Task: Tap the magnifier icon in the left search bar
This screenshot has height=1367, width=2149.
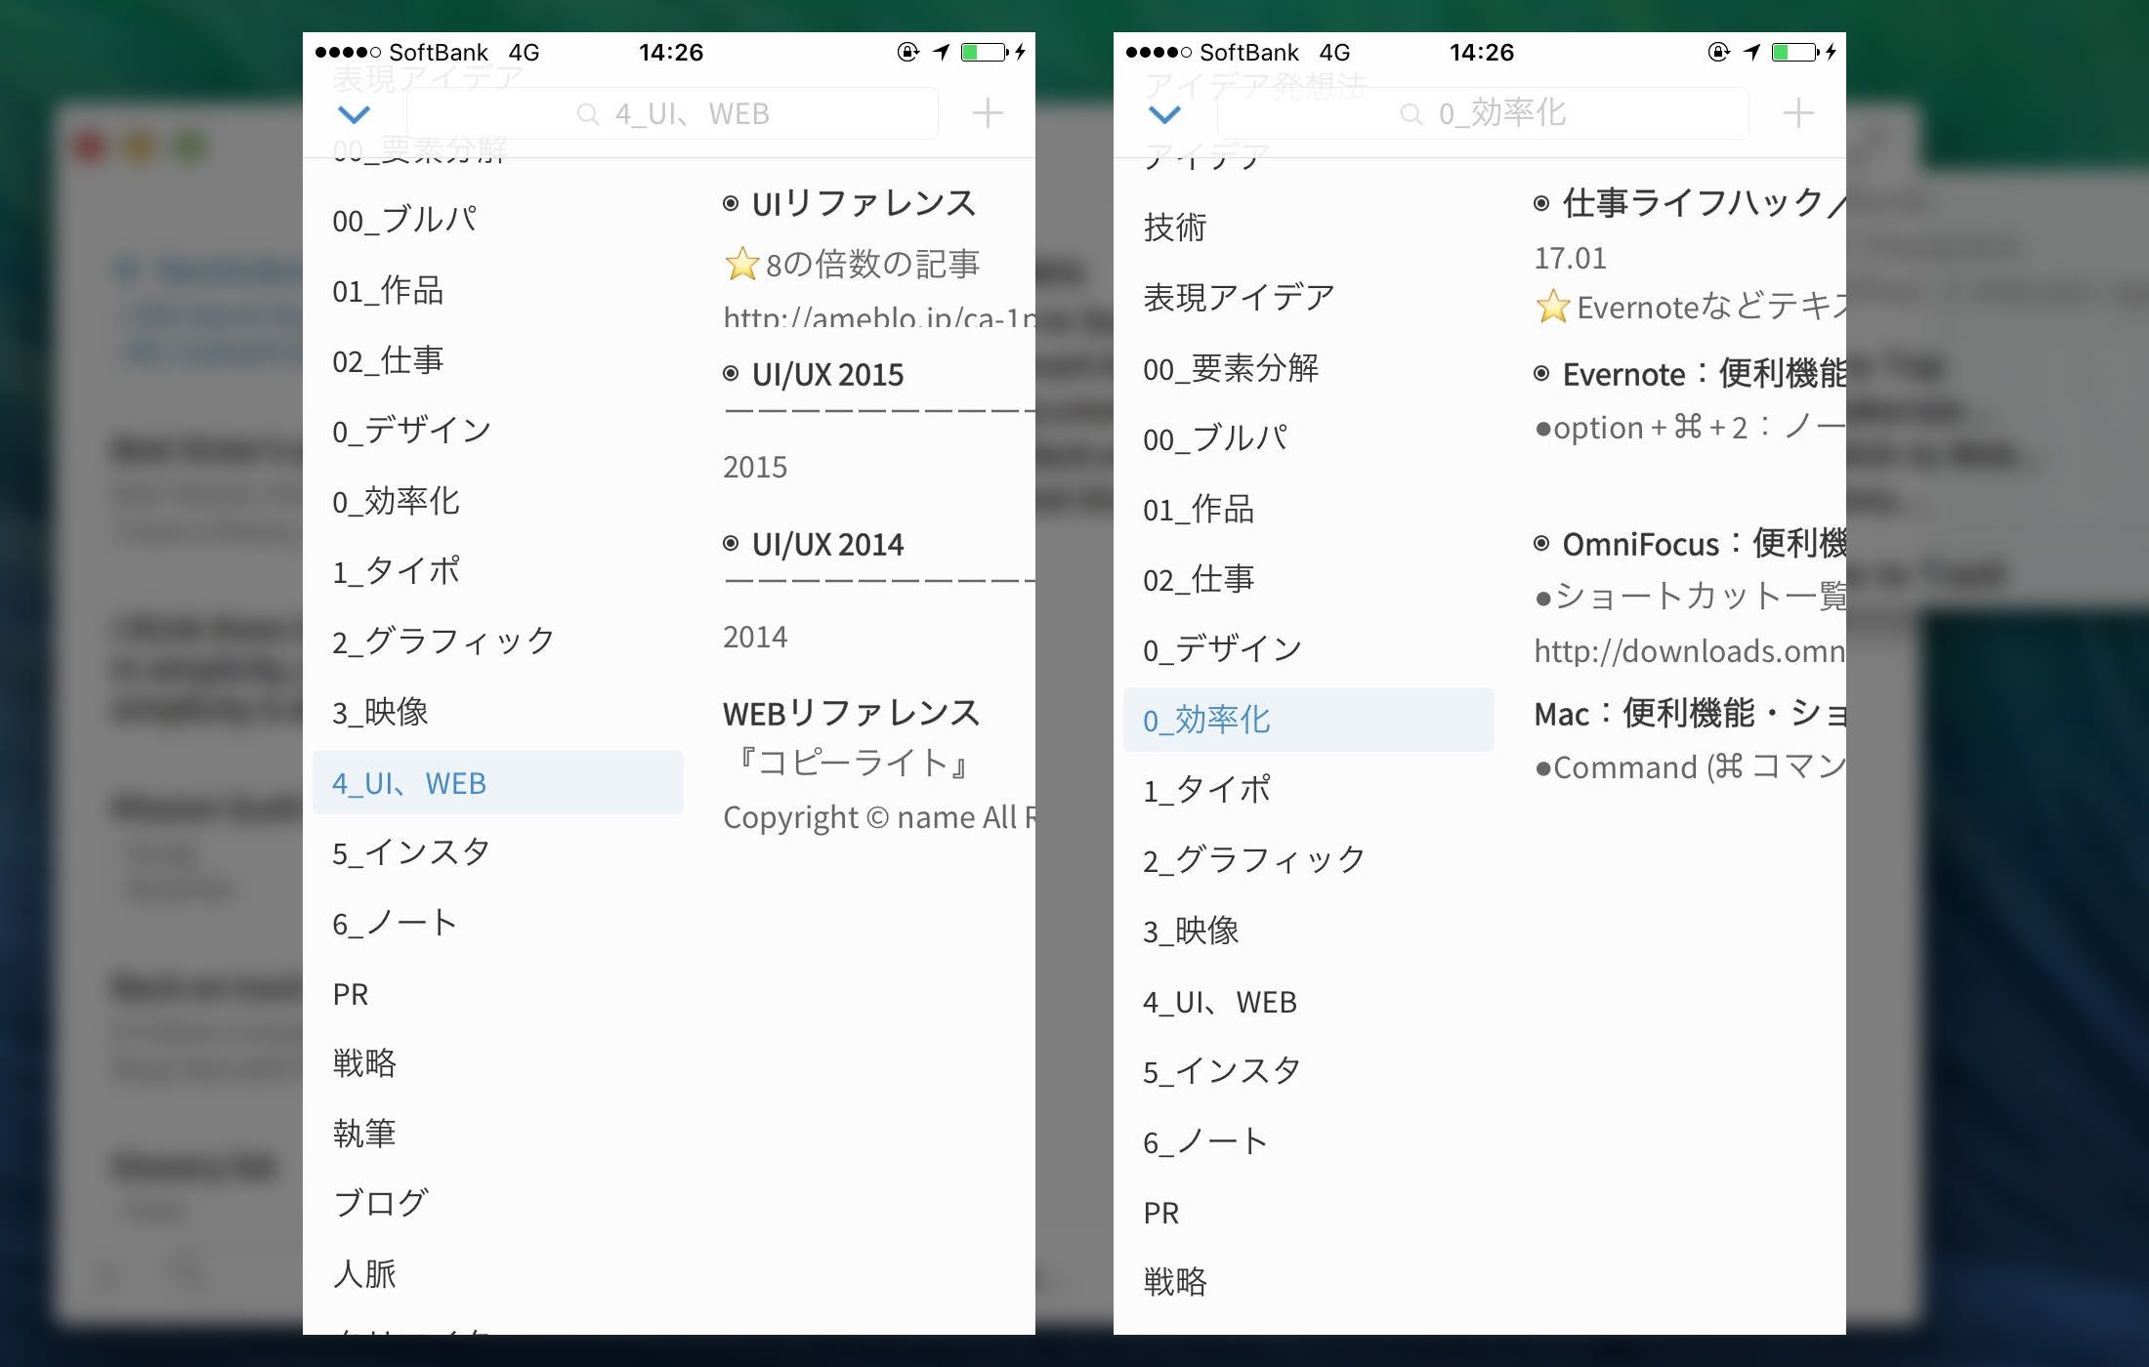Action: 588,113
